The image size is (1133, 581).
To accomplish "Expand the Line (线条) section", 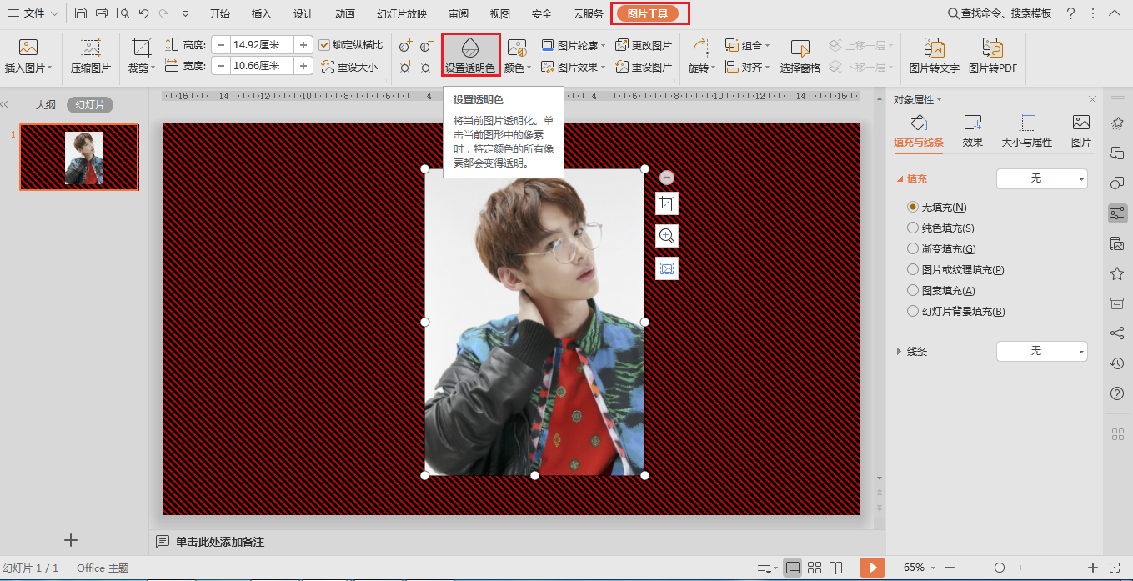I will [x=900, y=352].
